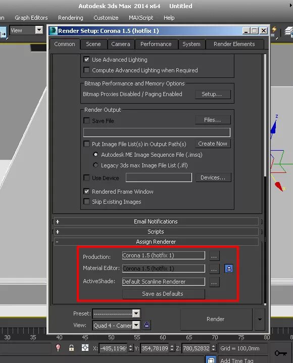The image size is (293, 363).
Task: Switch to the Camera tab
Action: tap(121, 44)
